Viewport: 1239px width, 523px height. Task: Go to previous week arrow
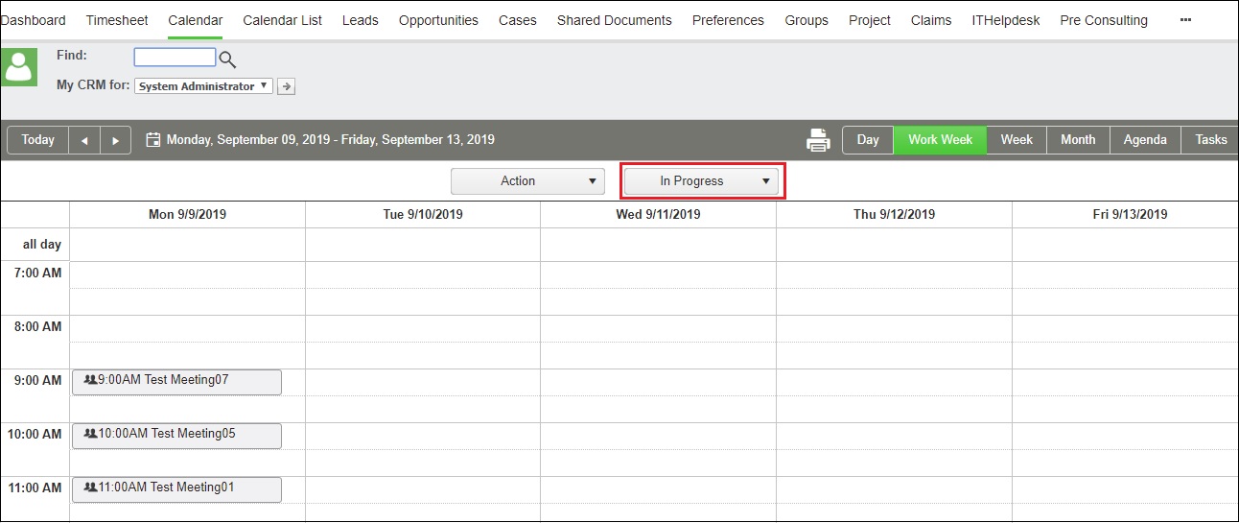[84, 140]
